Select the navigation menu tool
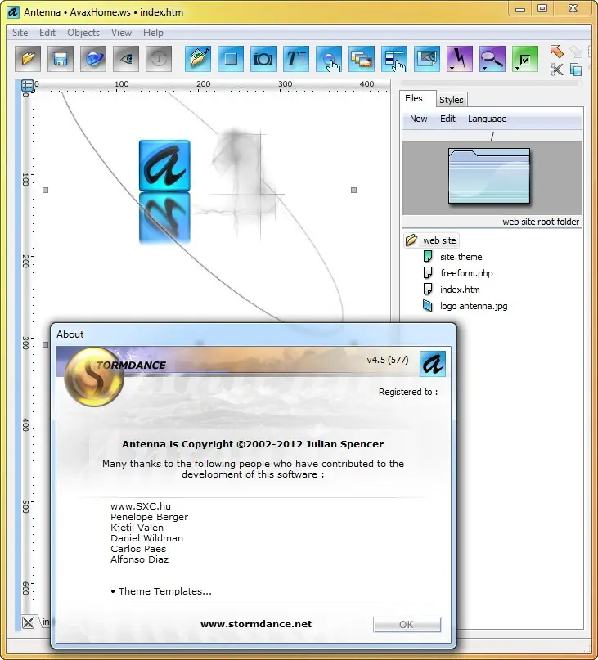The image size is (598, 660). [394, 59]
